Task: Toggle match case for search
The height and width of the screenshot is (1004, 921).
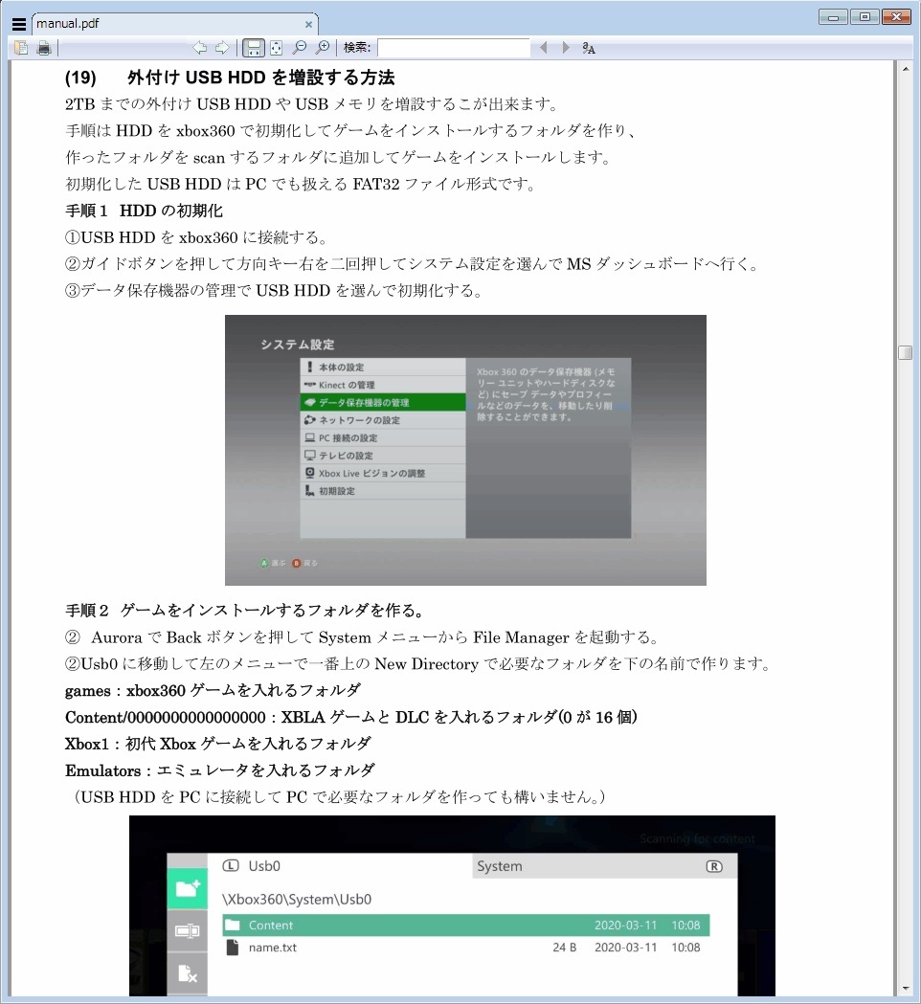Action: 587,47
